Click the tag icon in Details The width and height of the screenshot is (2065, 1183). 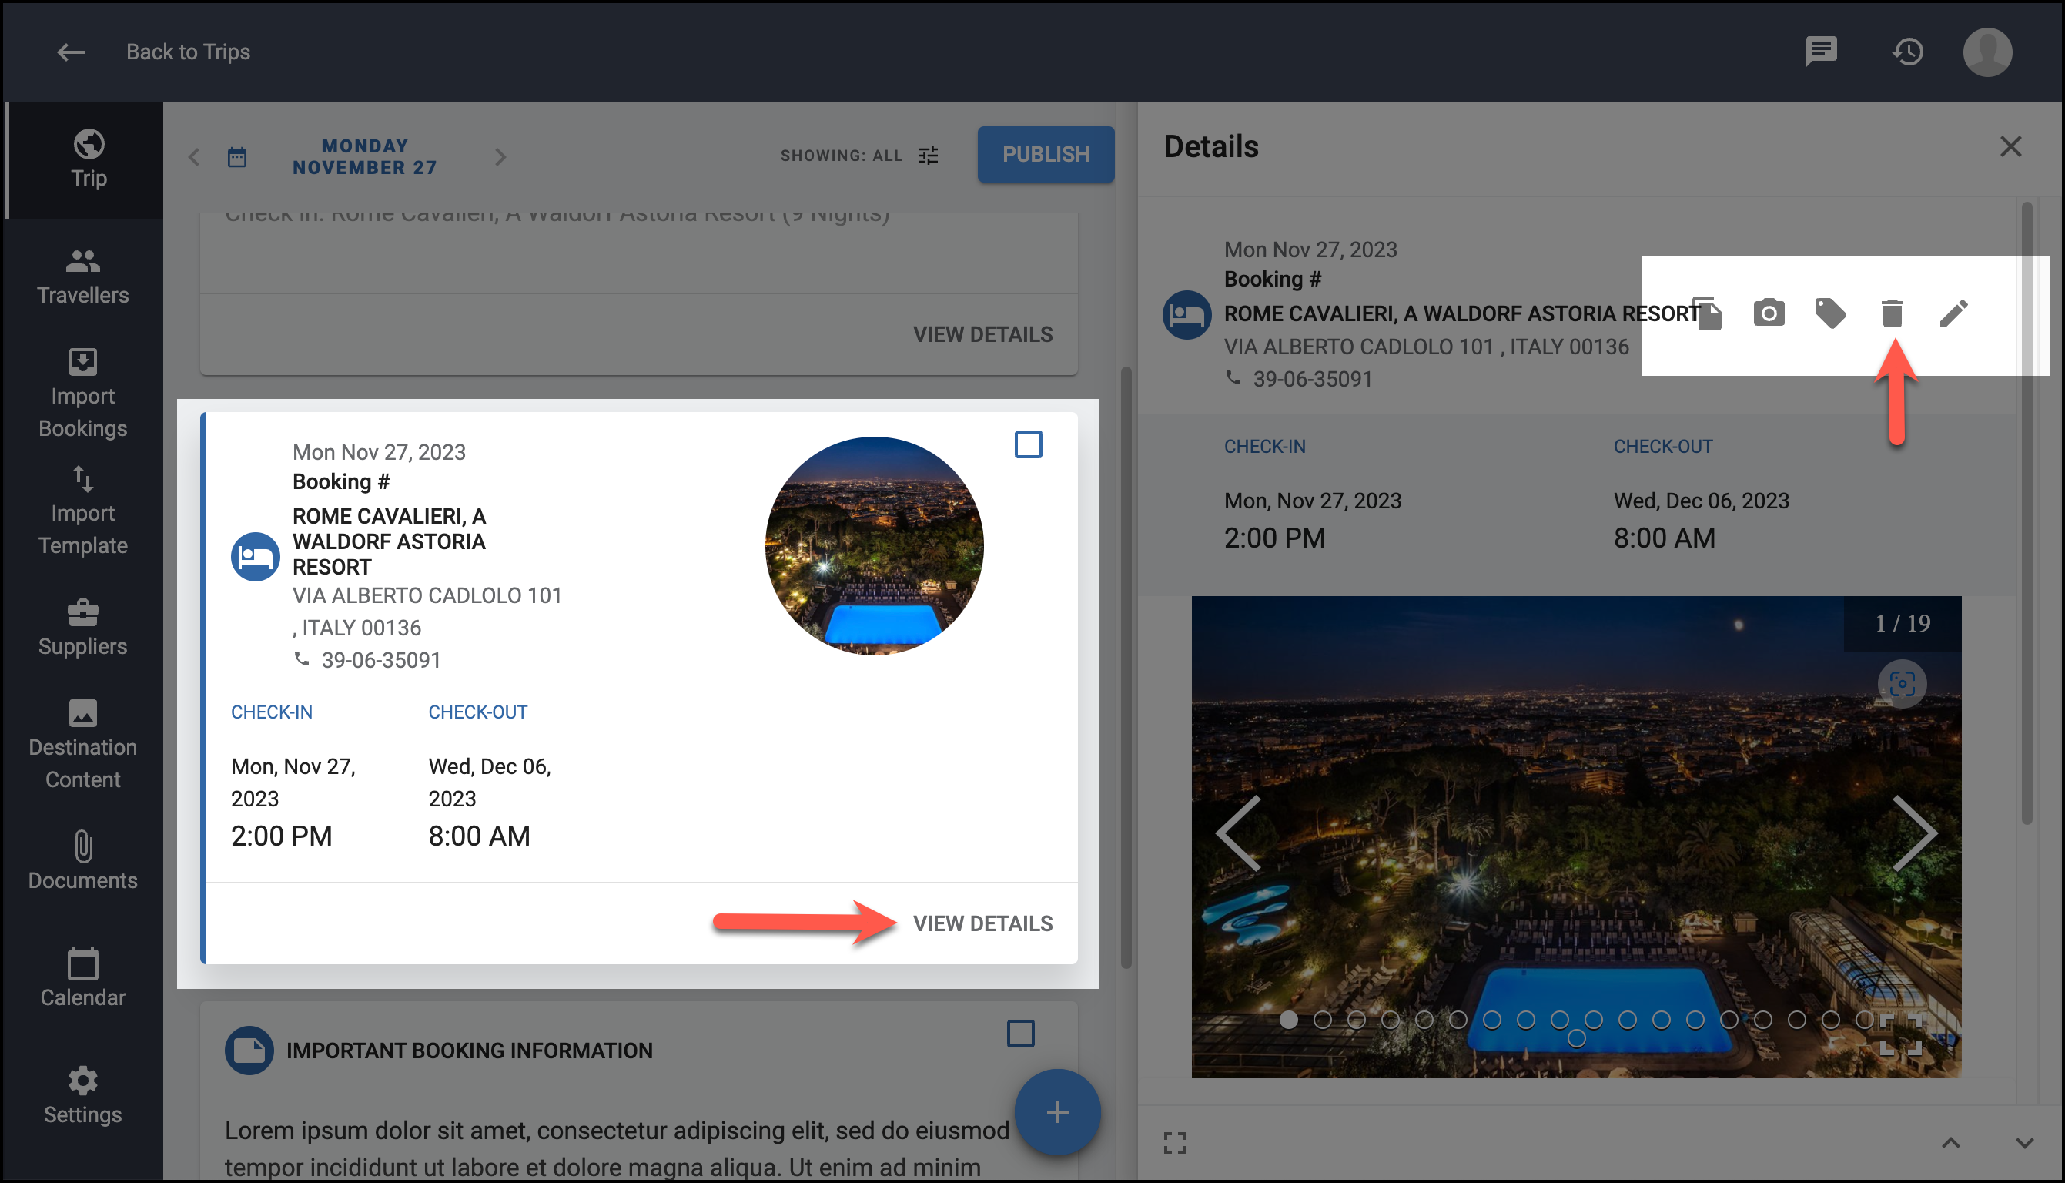click(x=1829, y=313)
